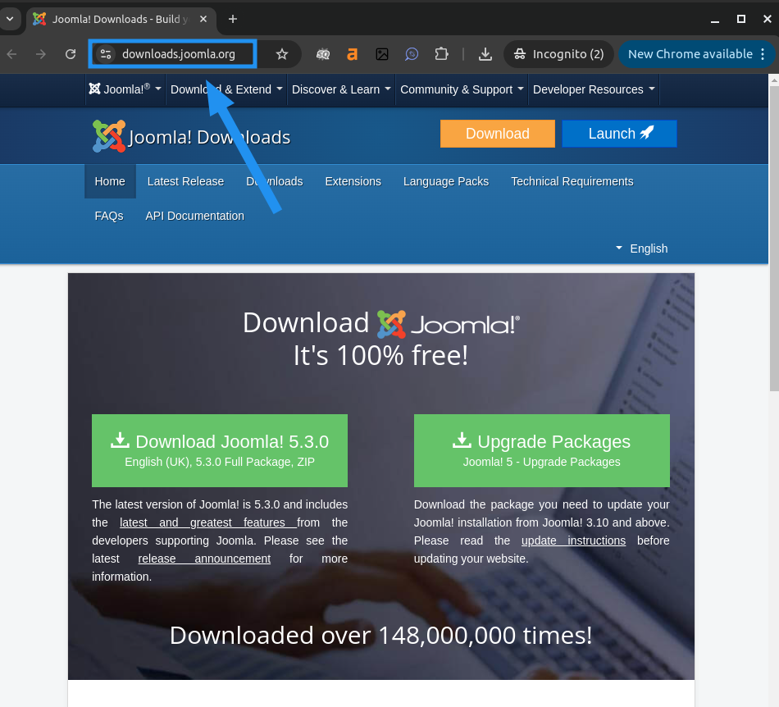This screenshot has width=779, height=707.
Task: Expand the Developer Resources menu
Action: 594,89
